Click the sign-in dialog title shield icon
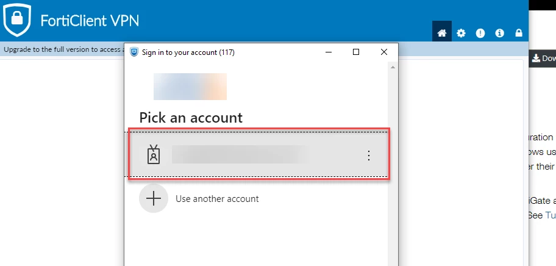The image size is (556, 266). (134, 52)
